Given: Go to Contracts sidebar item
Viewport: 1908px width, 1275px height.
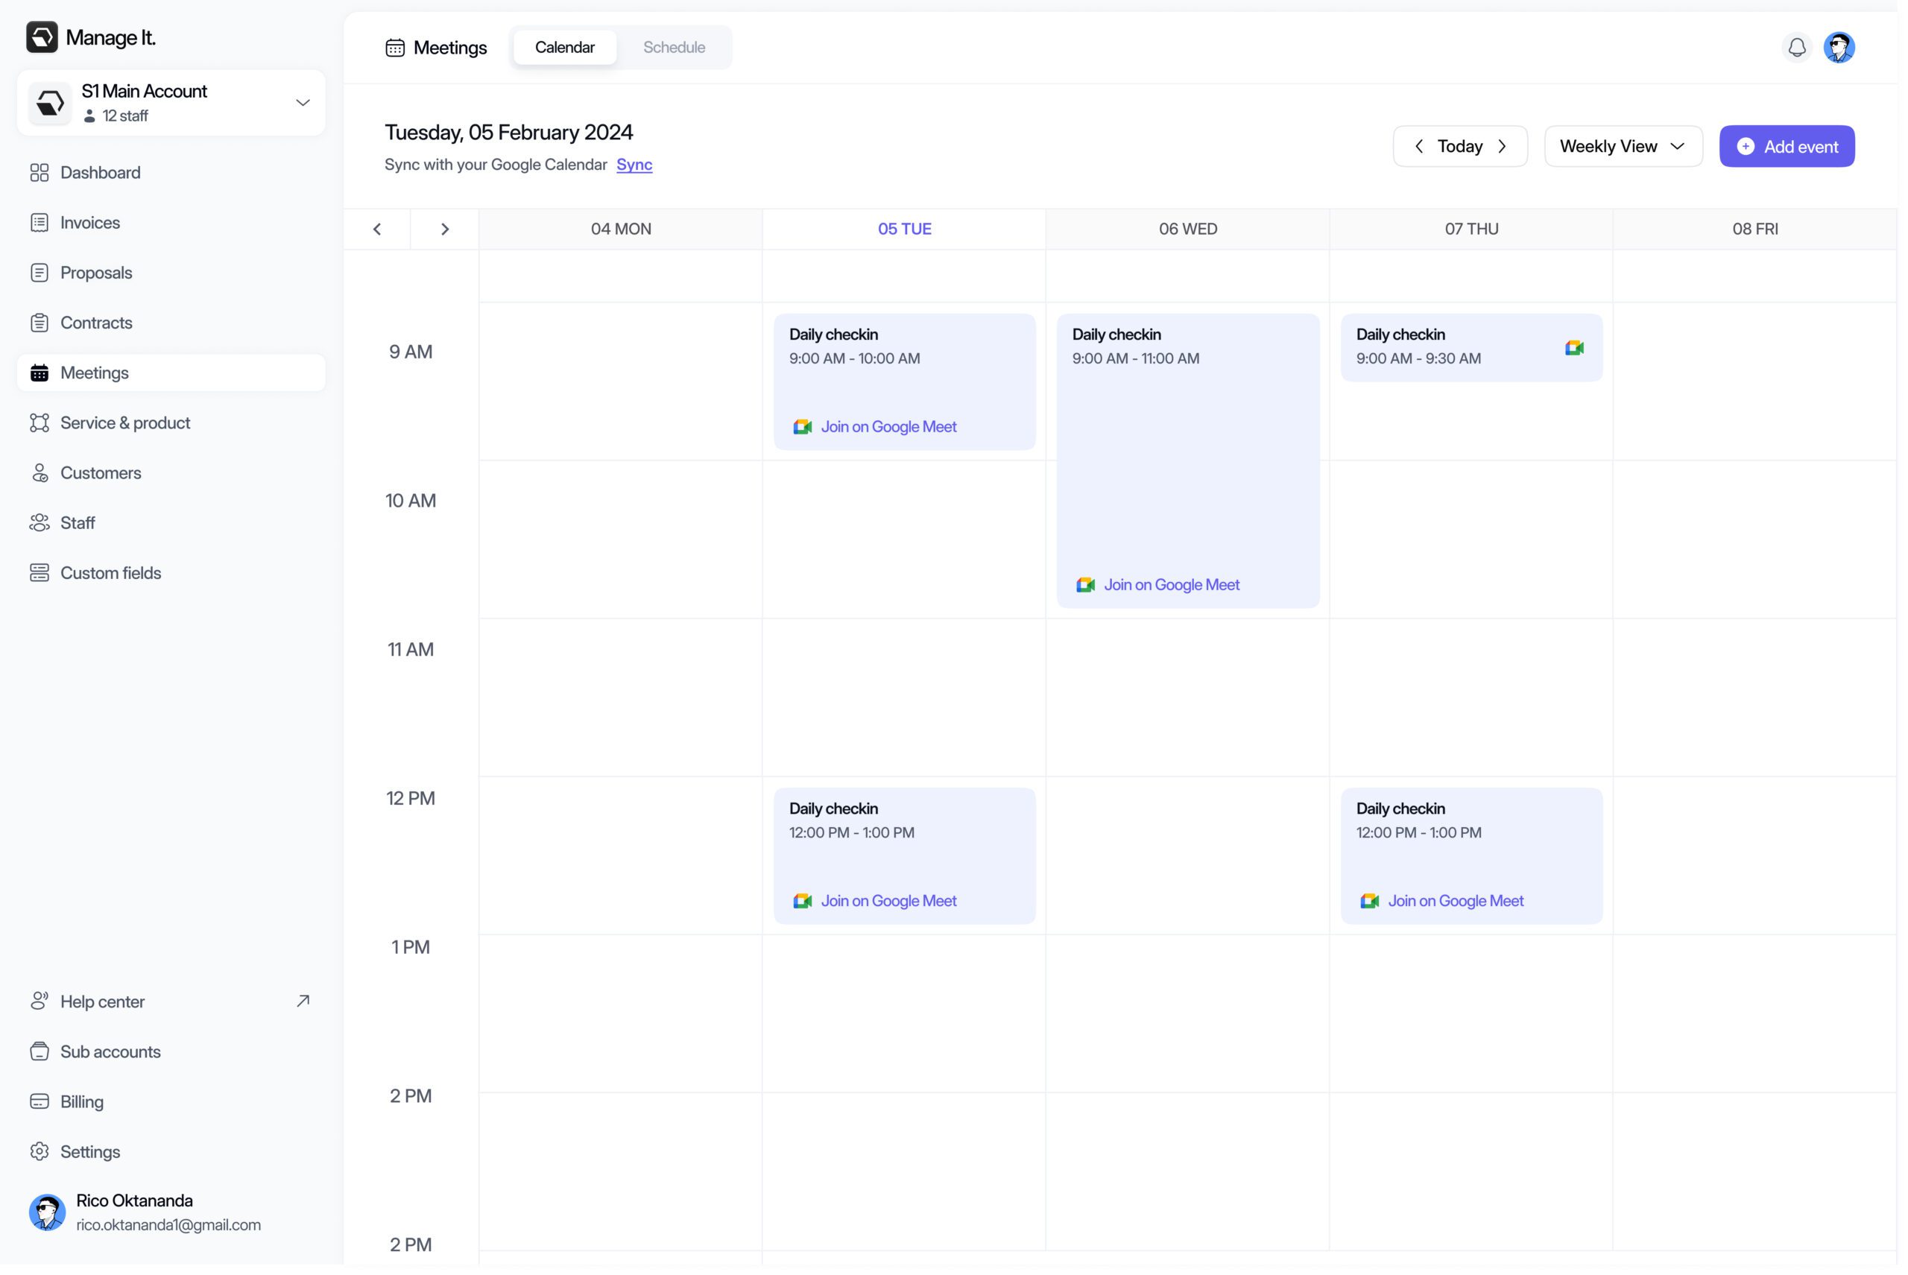Looking at the screenshot, I should click(96, 323).
